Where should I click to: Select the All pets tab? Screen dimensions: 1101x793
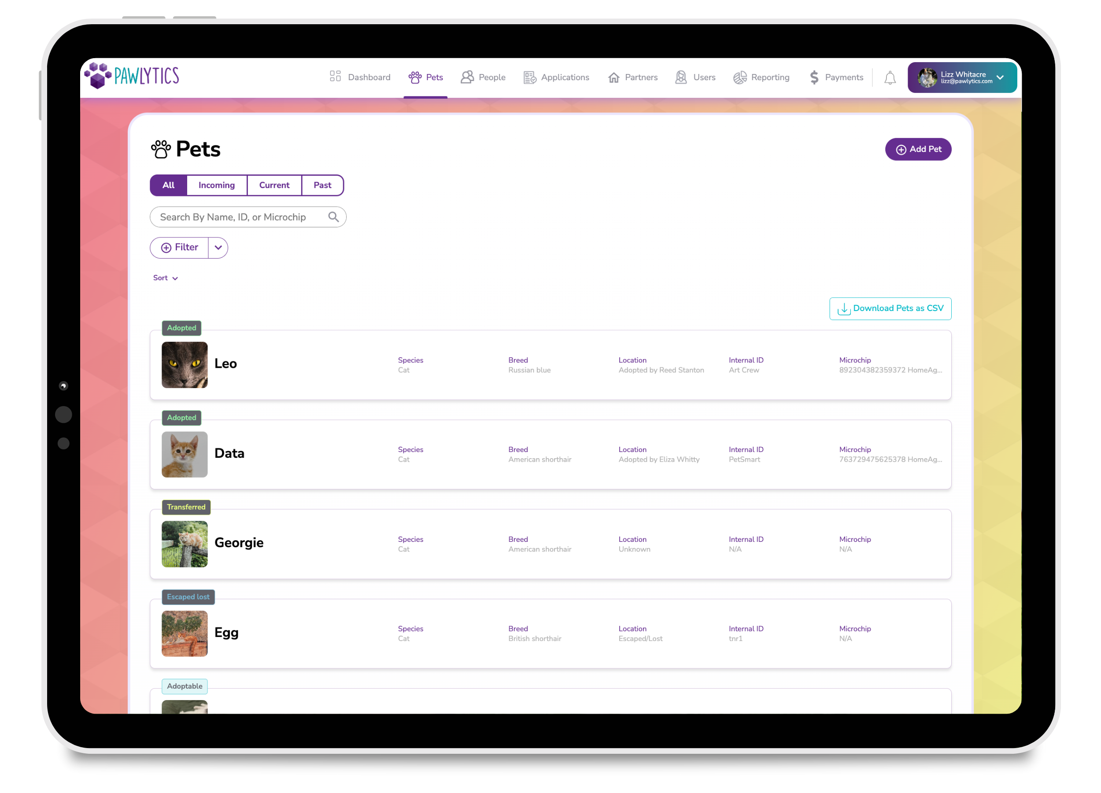[168, 185]
